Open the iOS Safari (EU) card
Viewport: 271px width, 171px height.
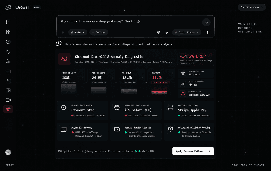(x=136, y=110)
